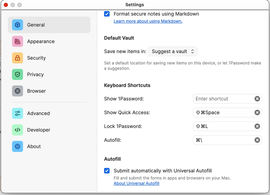Clear the Autofill shortcut field
The width and height of the screenshot is (270, 195).
tap(257, 140)
